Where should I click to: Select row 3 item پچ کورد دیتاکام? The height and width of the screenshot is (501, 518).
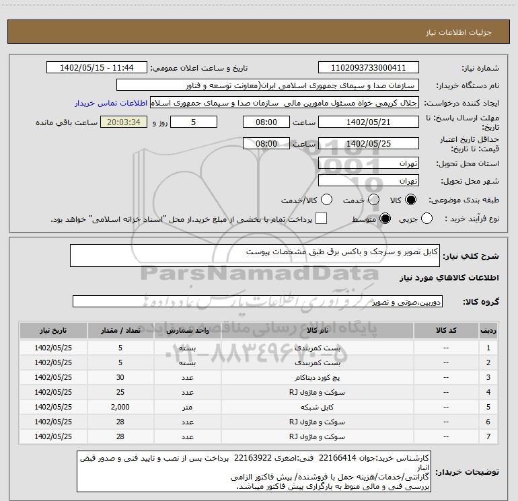[x=317, y=377]
